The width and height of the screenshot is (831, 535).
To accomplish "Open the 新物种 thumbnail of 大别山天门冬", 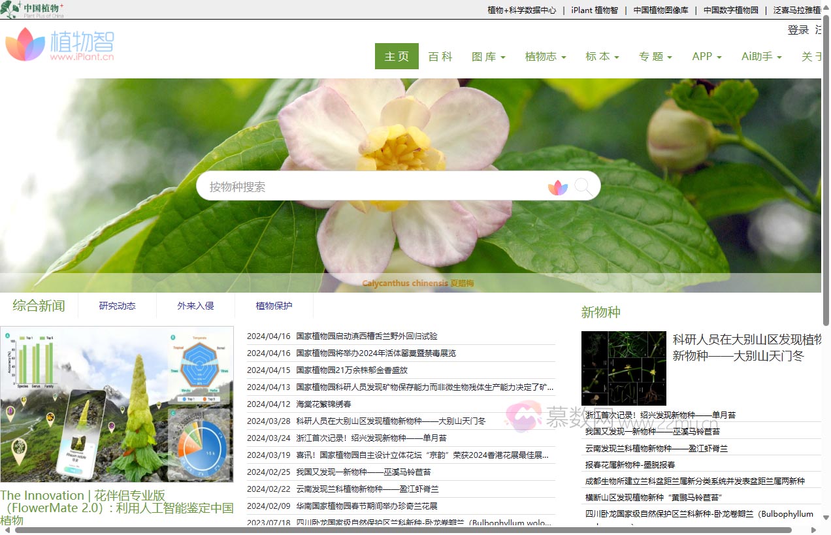I will coord(623,368).
